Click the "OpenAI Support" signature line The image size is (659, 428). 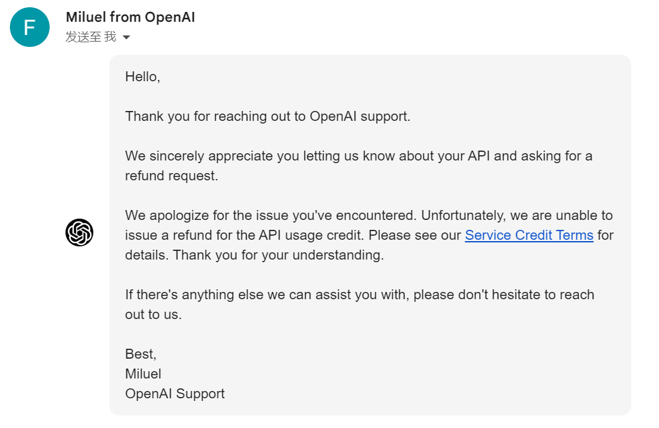tap(175, 394)
